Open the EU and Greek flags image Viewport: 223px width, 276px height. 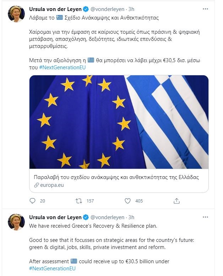pos(119,122)
